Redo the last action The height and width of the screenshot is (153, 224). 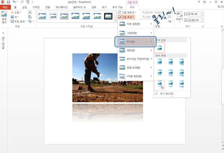[22, 2]
